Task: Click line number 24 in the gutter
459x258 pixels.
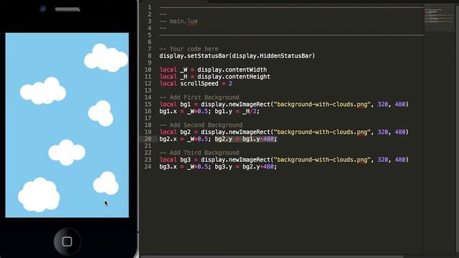Action: (148, 167)
